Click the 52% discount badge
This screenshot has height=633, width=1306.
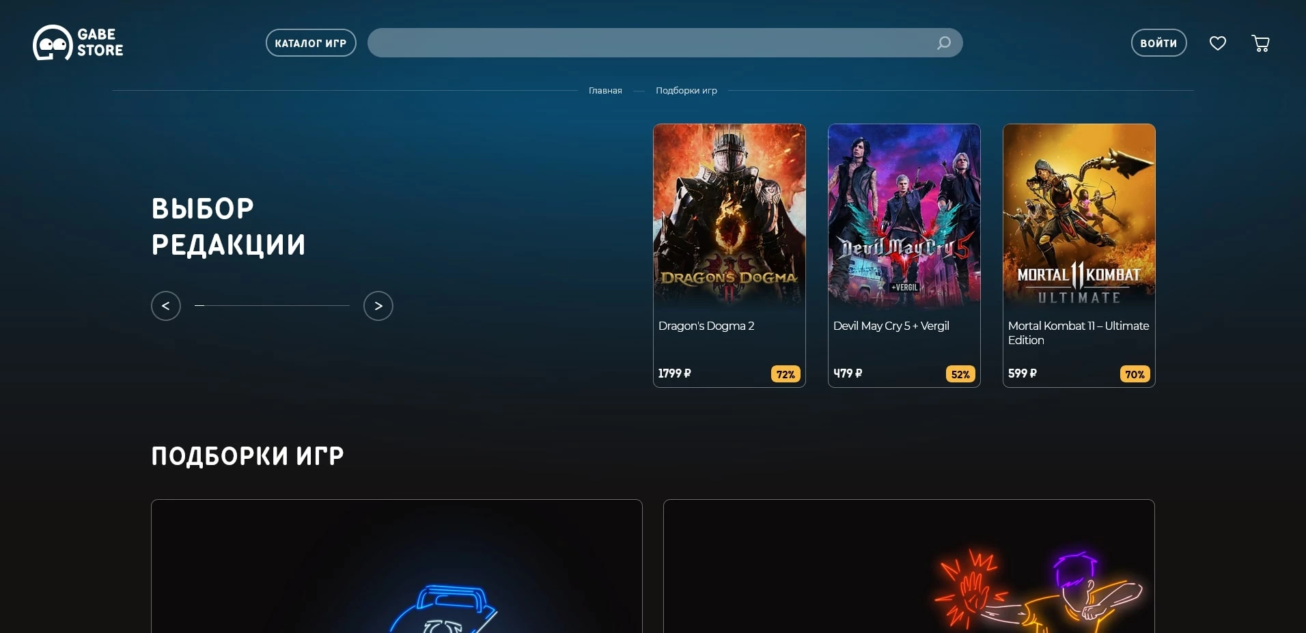960,374
